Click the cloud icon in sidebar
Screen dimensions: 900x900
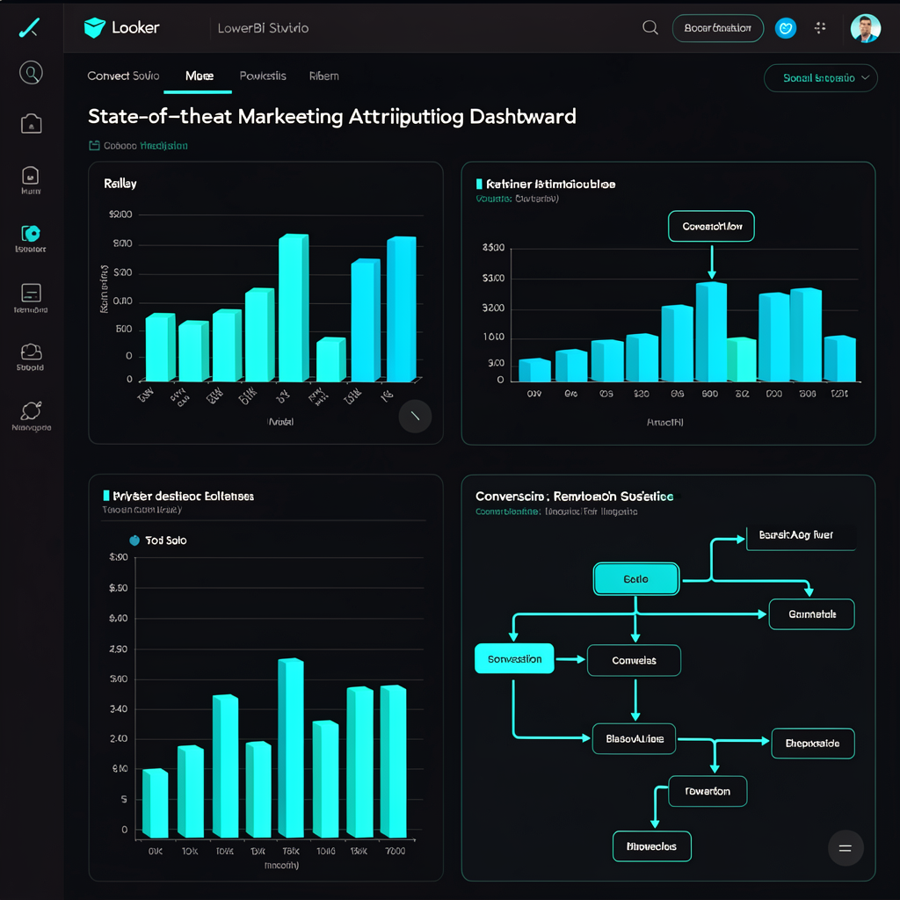[31, 352]
